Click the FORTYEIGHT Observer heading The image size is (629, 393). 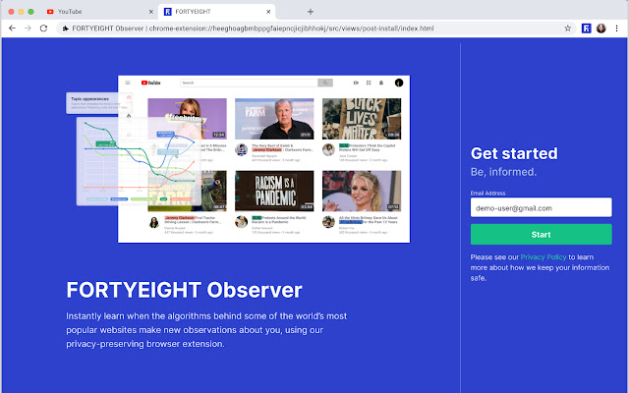[x=184, y=290]
